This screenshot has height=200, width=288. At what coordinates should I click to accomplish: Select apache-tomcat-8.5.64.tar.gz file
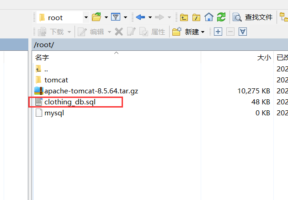[86, 91]
